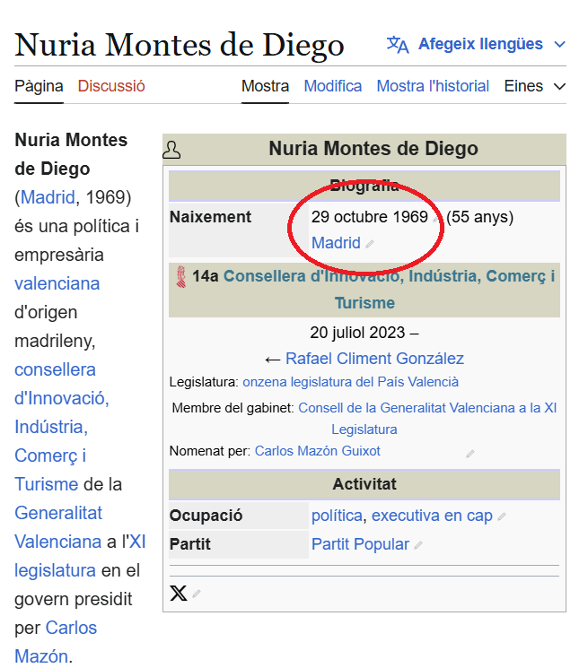This screenshot has width=588, height=668.
Task: Click the Valencian coat of arms icon
Action: [181, 277]
